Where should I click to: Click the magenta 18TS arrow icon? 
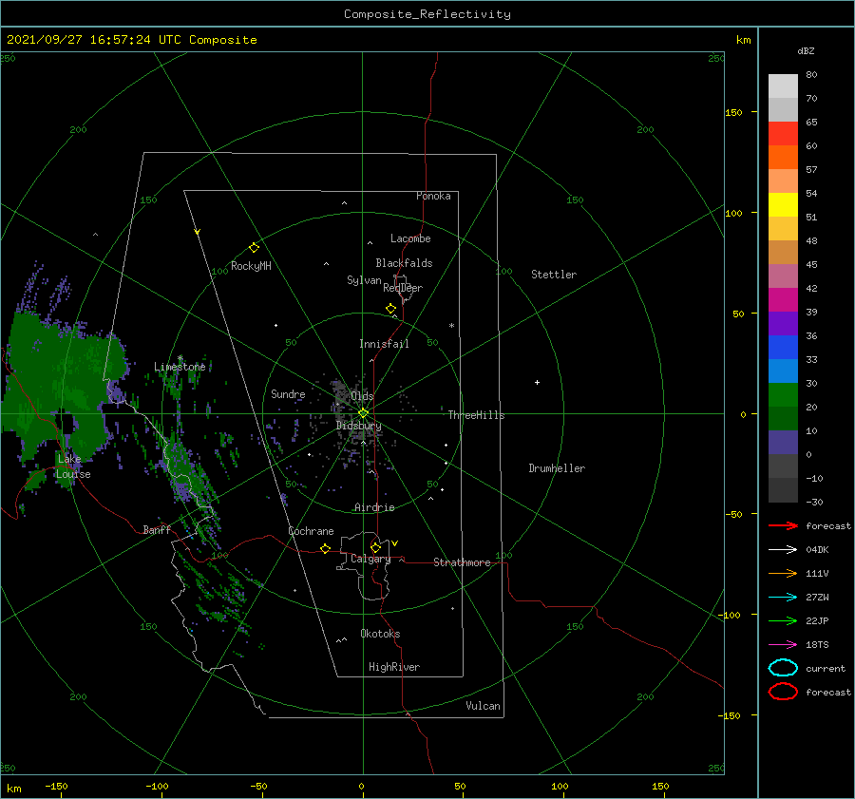[783, 645]
